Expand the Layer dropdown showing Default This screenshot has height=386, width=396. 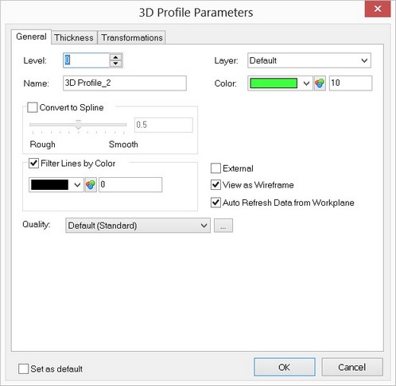pyautogui.click(x=309, y=60)
